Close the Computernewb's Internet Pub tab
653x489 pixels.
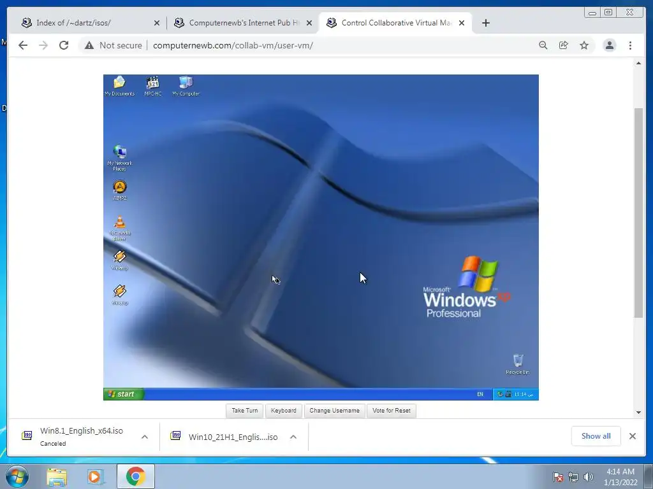coord(309,23)
